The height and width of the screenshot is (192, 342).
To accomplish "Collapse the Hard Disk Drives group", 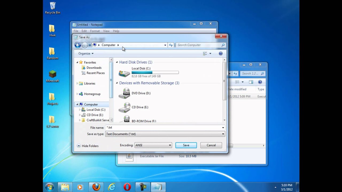I will coord(117,62).
